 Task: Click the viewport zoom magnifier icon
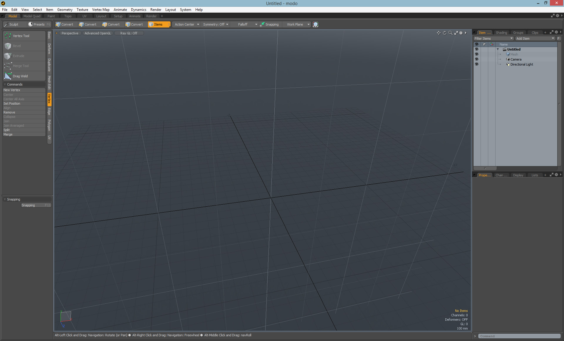[x=450, y=33]
